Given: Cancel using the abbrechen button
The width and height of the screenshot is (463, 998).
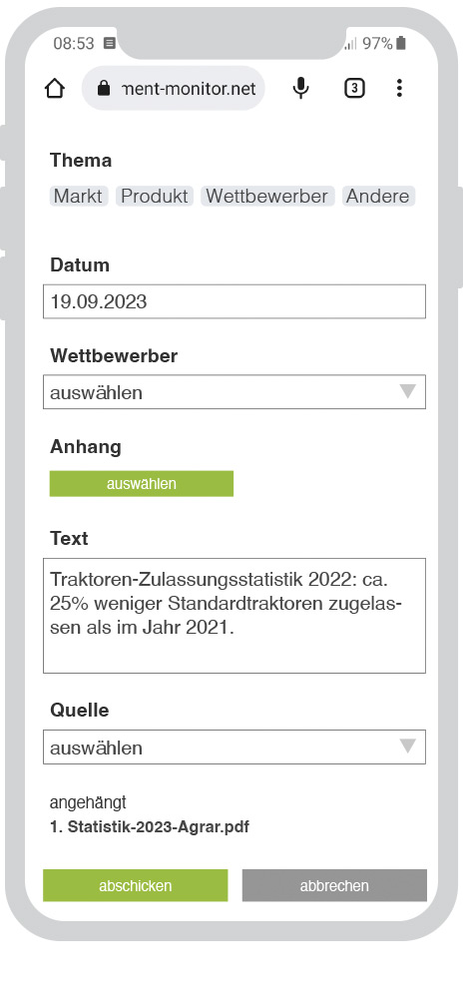Looking at the screenshot, I should (334, 885).
